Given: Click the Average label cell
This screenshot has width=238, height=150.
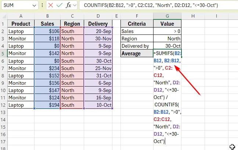Looking at the screenshot, I should coord(137,53).
